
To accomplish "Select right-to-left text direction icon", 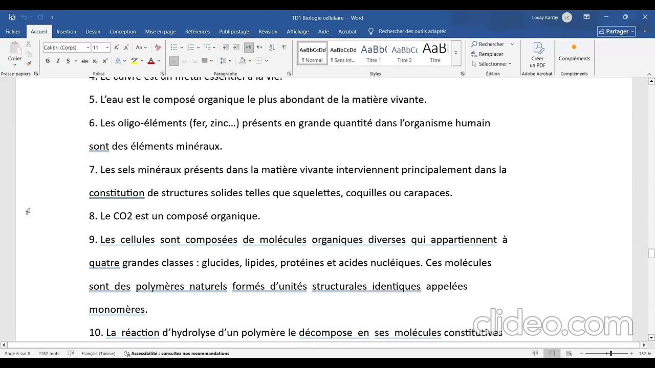I will pyautogui.click(x=259, y=48).
